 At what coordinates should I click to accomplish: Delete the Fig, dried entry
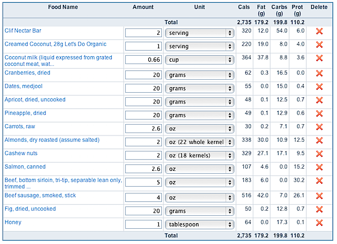320,209
